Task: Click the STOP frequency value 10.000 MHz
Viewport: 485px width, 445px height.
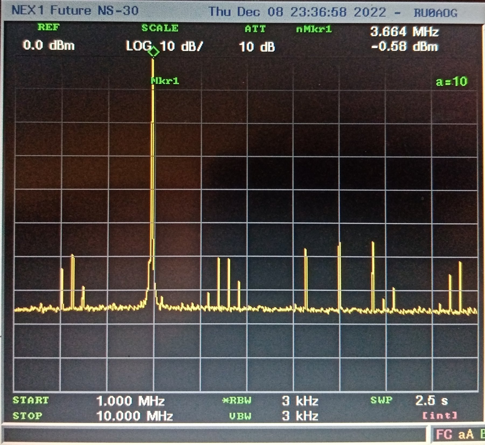Action: pyautogui.click(x=134, y=416)
